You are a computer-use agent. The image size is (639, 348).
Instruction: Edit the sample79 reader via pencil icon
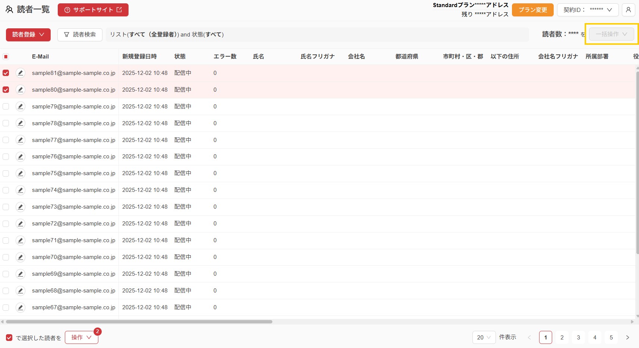tap(20, 107)
